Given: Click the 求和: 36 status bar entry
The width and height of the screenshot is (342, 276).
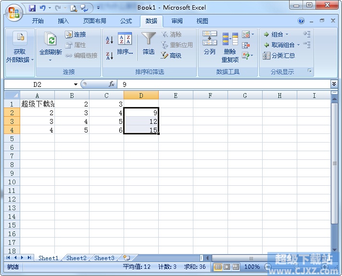Looking at the screenshot, I should 195,267.
